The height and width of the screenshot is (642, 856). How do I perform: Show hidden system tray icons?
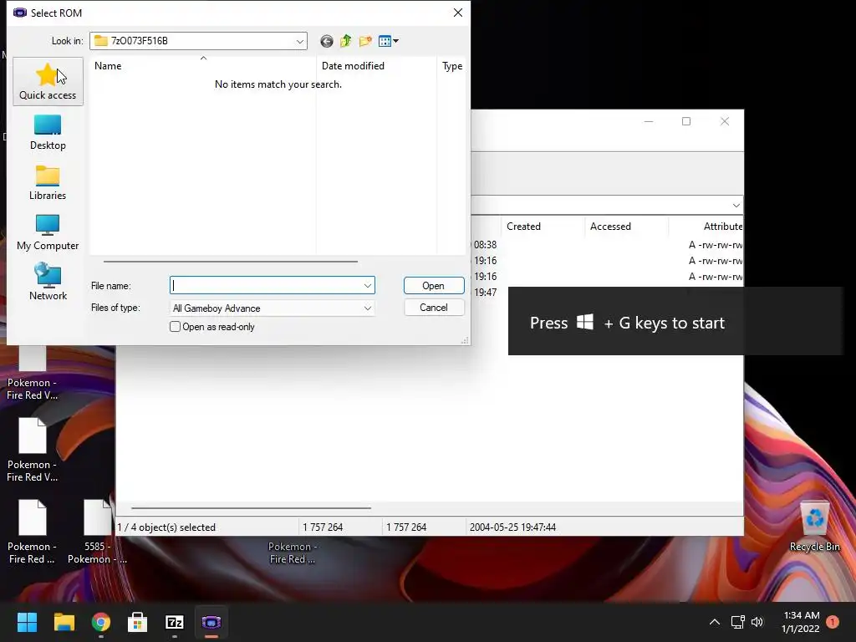pyautogui.click(x=714, y=622)
